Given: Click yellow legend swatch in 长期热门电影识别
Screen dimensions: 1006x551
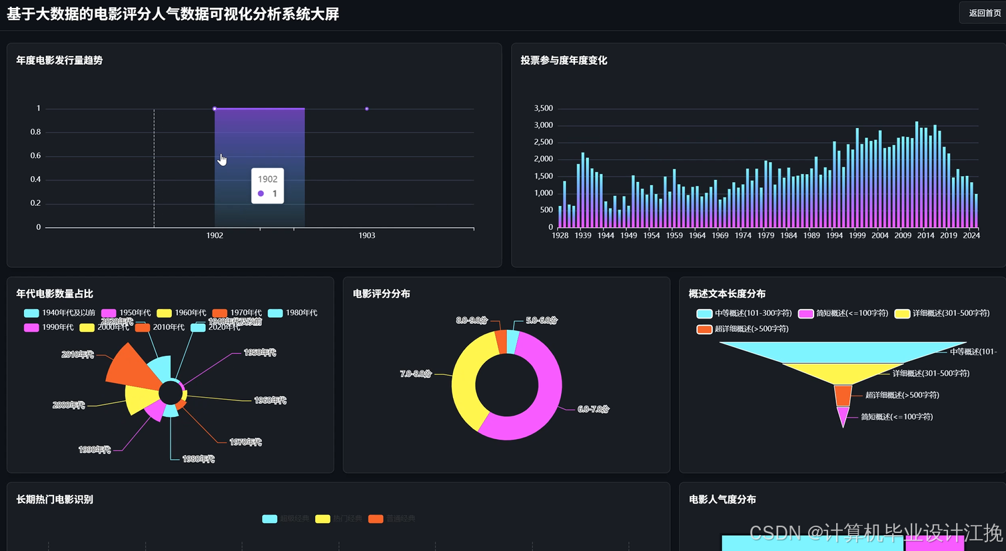Looking at the screenshot, I should point(322,518).
